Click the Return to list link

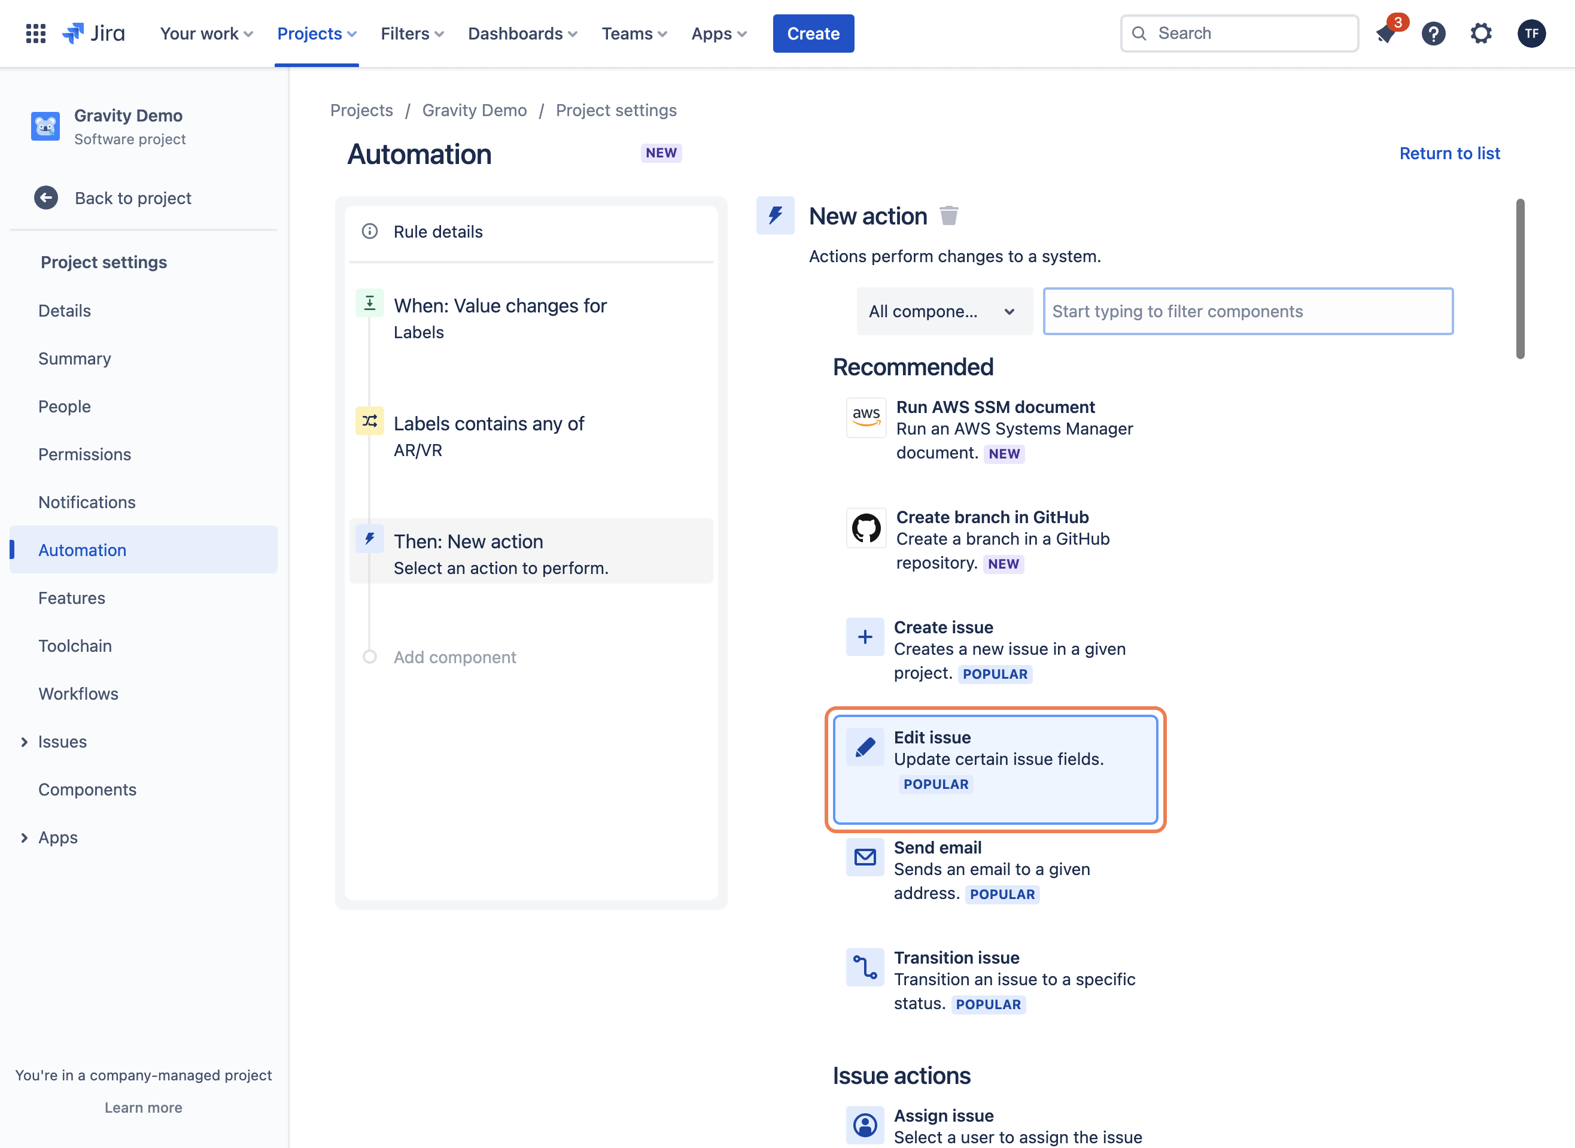tap(1449, 154)
